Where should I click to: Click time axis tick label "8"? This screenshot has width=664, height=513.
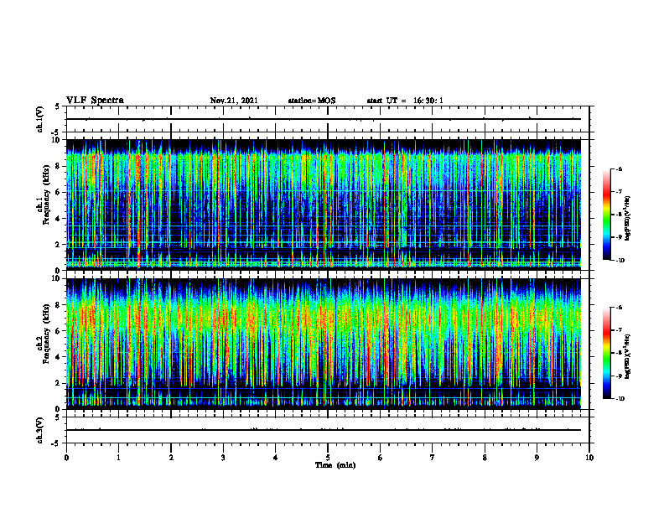point(485,458)
